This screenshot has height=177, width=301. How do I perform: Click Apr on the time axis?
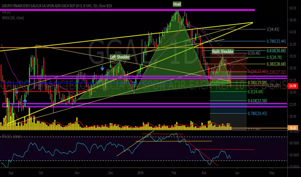tap(237, 173)
